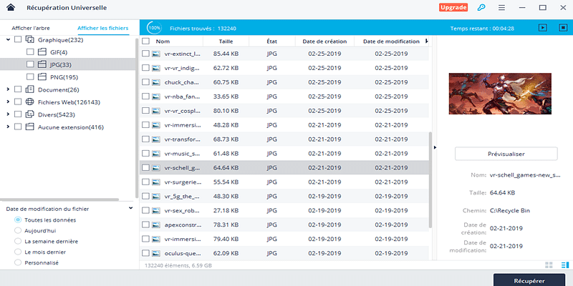
Task: Collapse Date de modification du fichier filter
Action: click(131, 209)
